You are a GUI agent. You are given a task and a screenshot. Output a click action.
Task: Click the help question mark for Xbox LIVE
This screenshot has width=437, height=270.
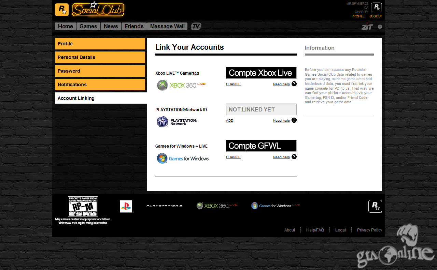coord(294,84)
